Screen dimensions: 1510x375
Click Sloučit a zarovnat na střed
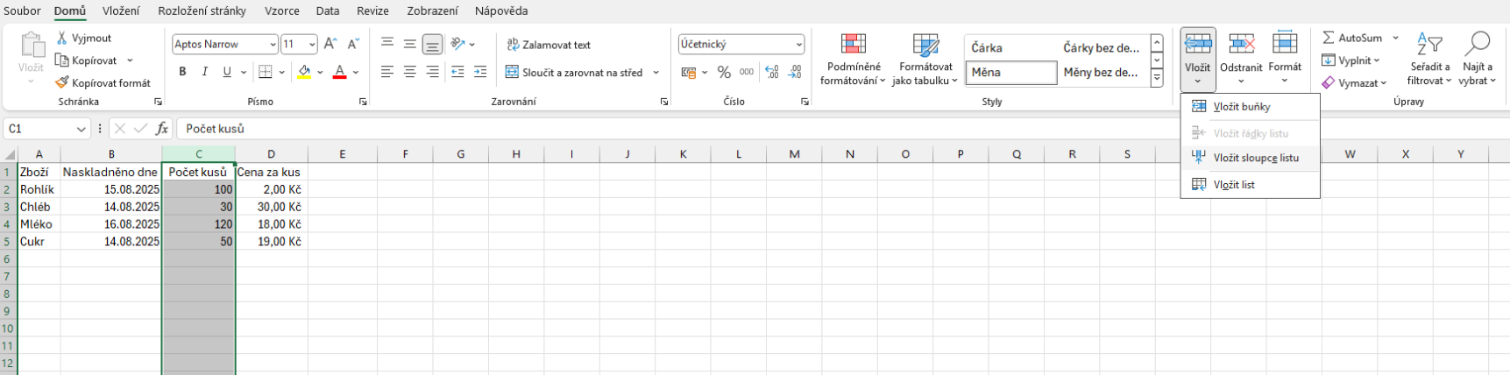click(575, 73)
